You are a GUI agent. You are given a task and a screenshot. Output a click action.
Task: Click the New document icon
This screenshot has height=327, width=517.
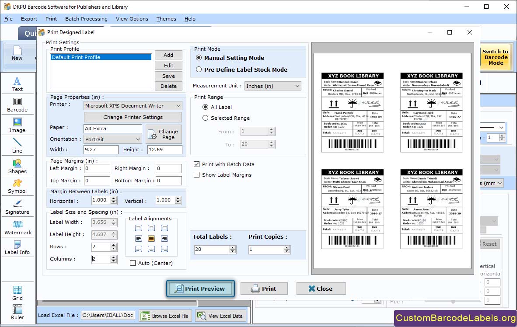coord(17,53)
